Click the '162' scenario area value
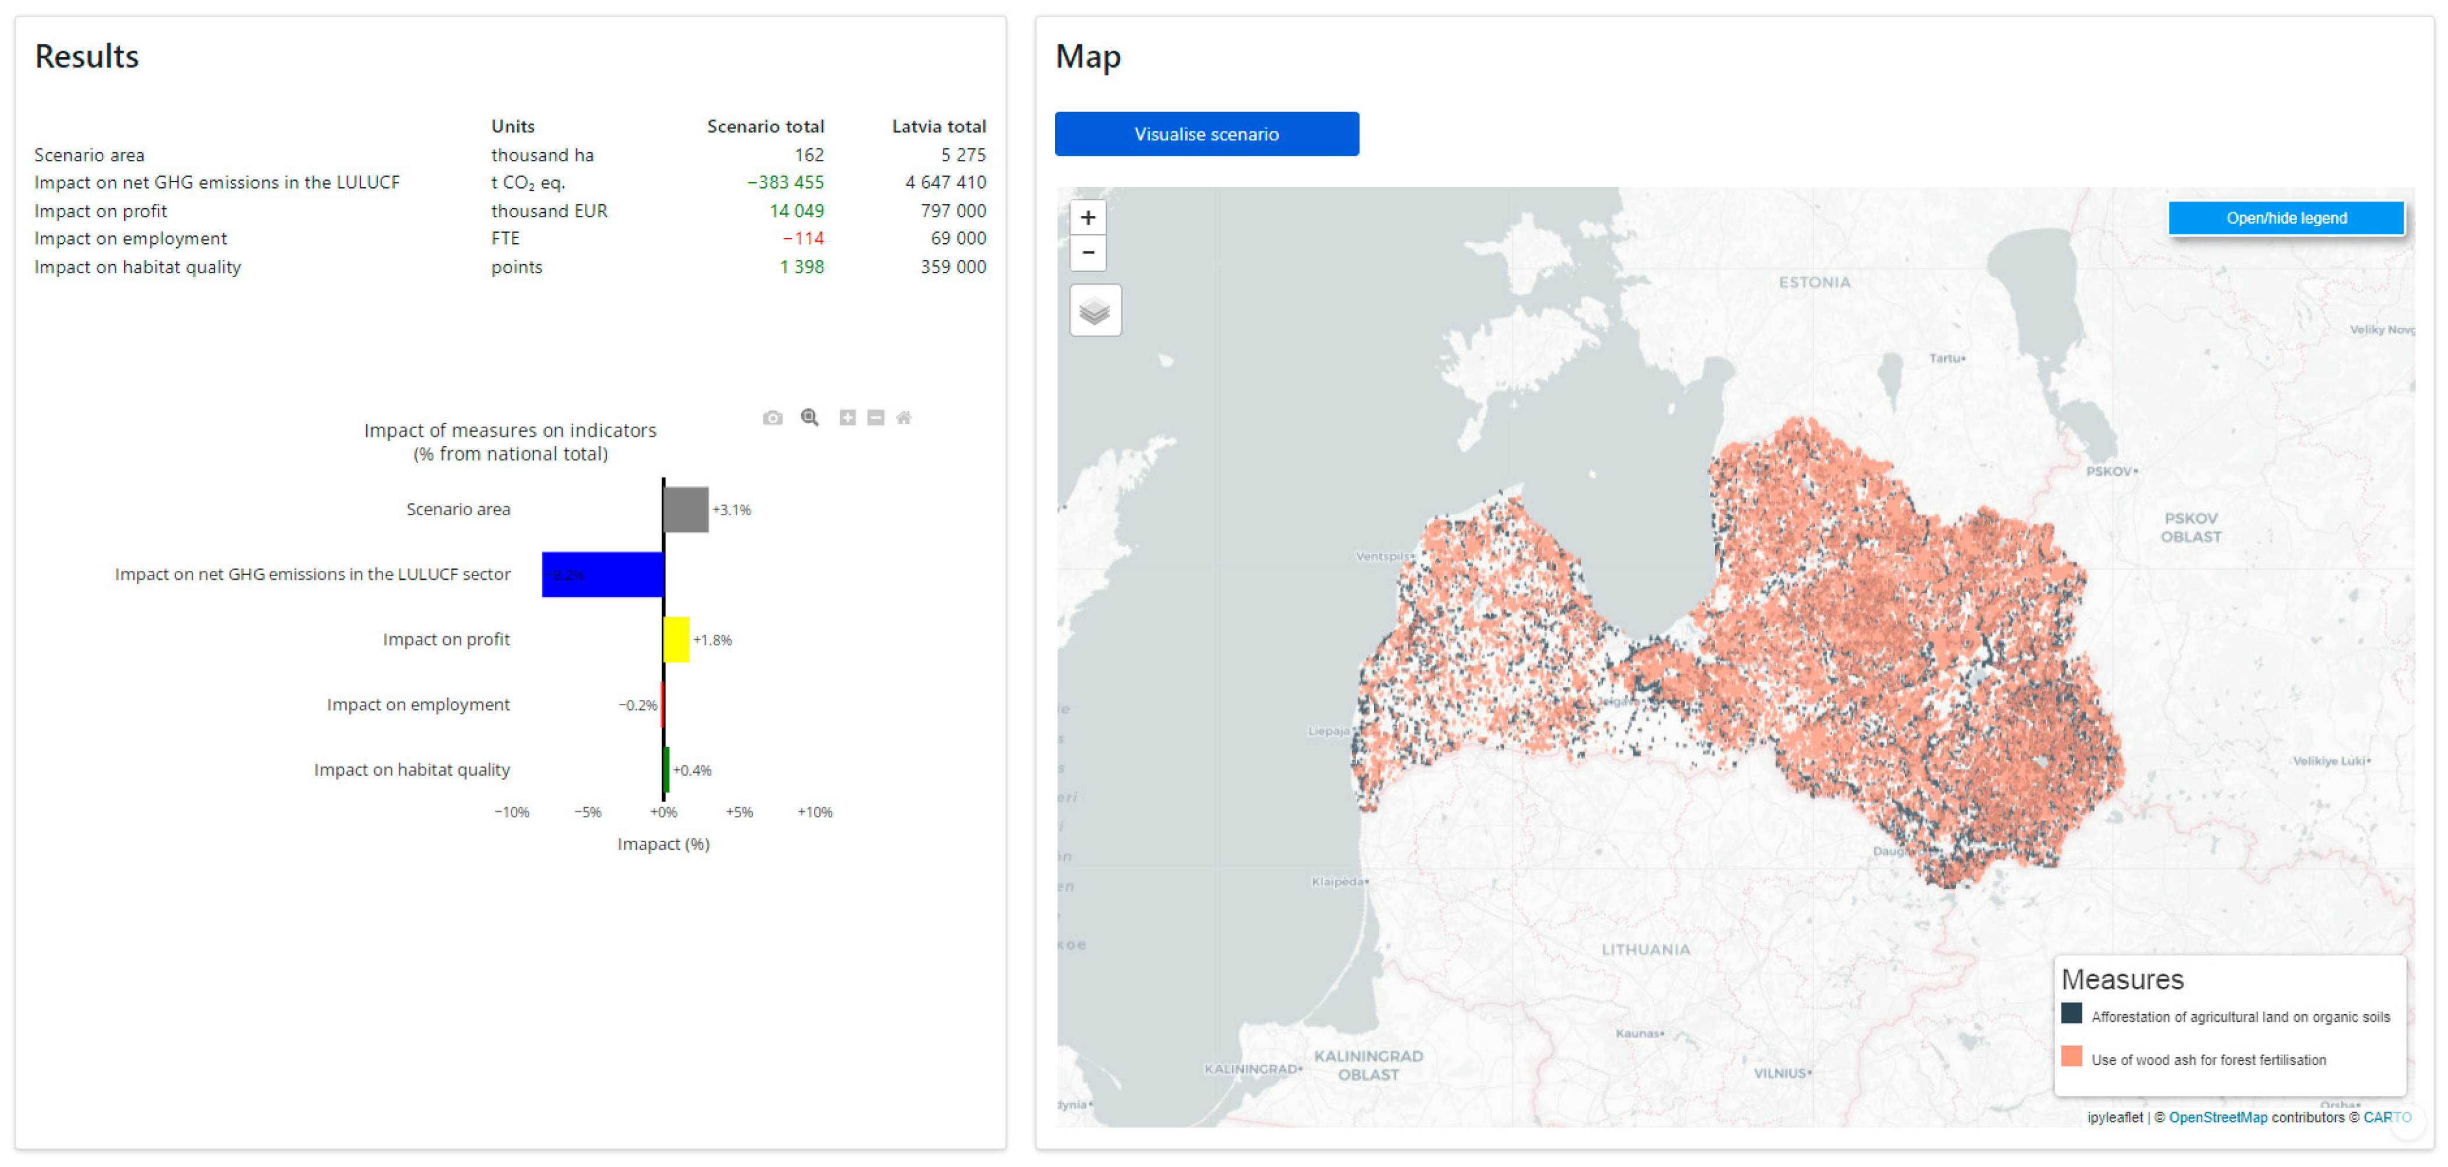 (809, 155)
